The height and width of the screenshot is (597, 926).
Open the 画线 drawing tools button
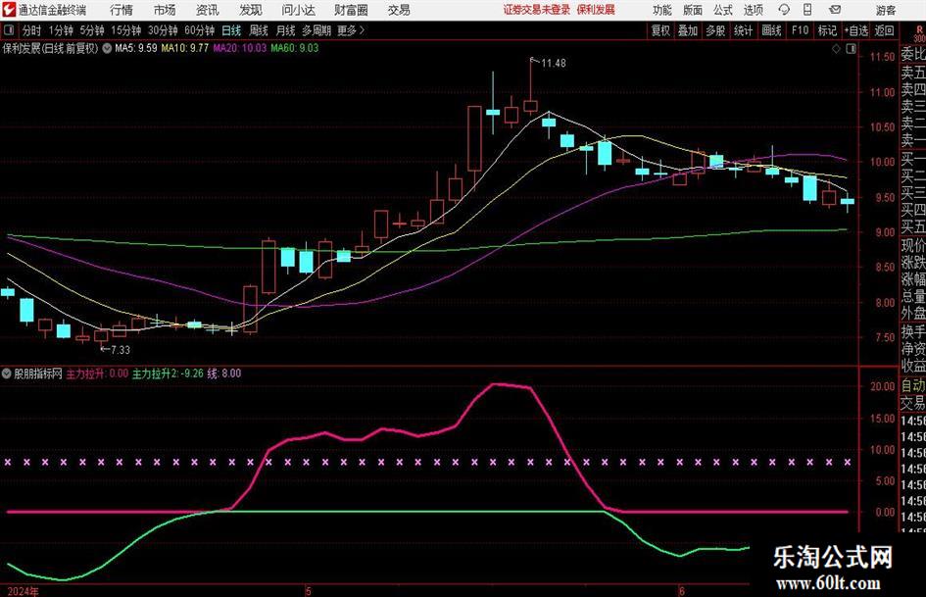771,30
